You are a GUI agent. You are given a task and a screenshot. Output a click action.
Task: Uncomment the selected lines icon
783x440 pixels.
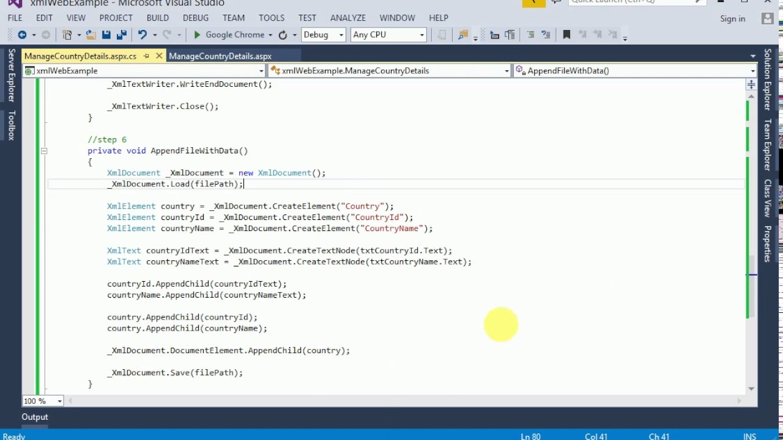546,35
